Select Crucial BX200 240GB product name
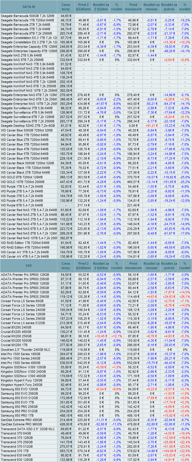The width and height of the screenshot is (192, 462). [16, 327]
